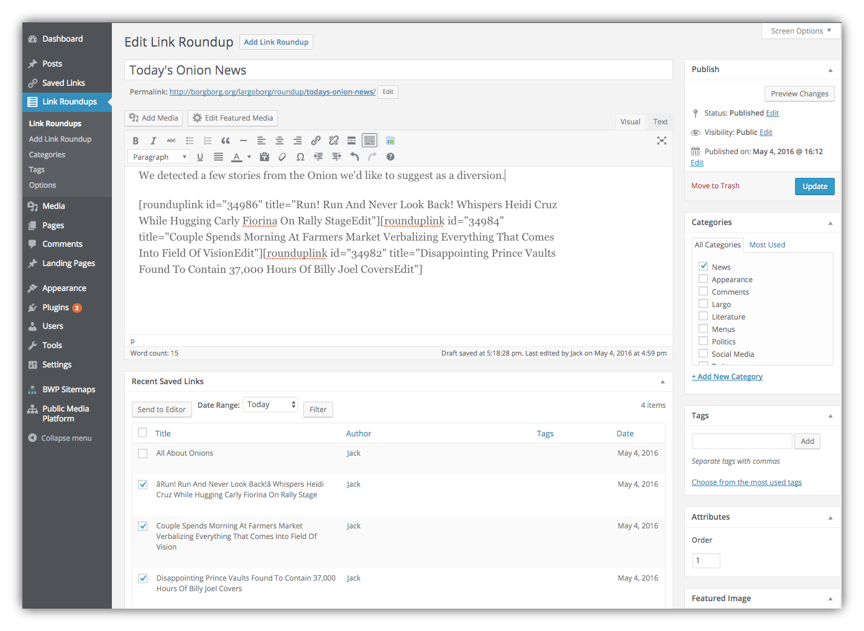Show the Most Used categories tab
The height and width of the screenshot is (631, 864).
(767, 245)
